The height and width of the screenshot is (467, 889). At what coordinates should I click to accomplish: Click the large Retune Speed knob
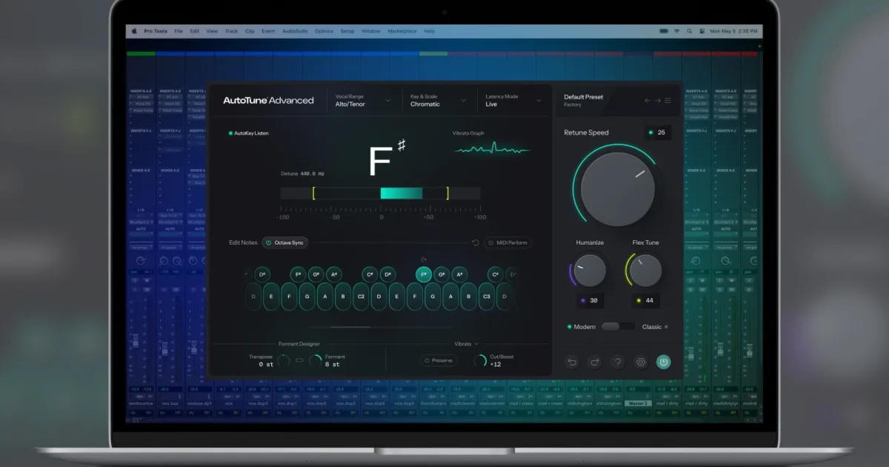(617, 189)
